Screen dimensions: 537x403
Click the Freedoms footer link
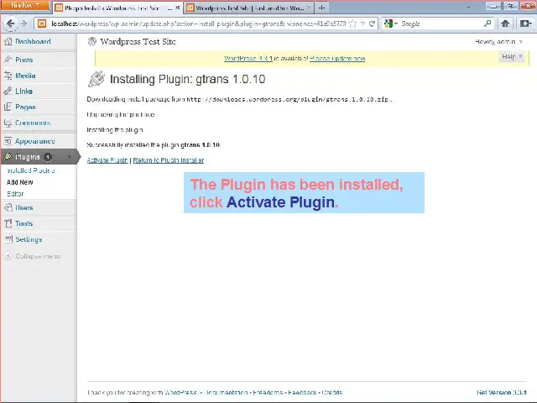(268, 392)
